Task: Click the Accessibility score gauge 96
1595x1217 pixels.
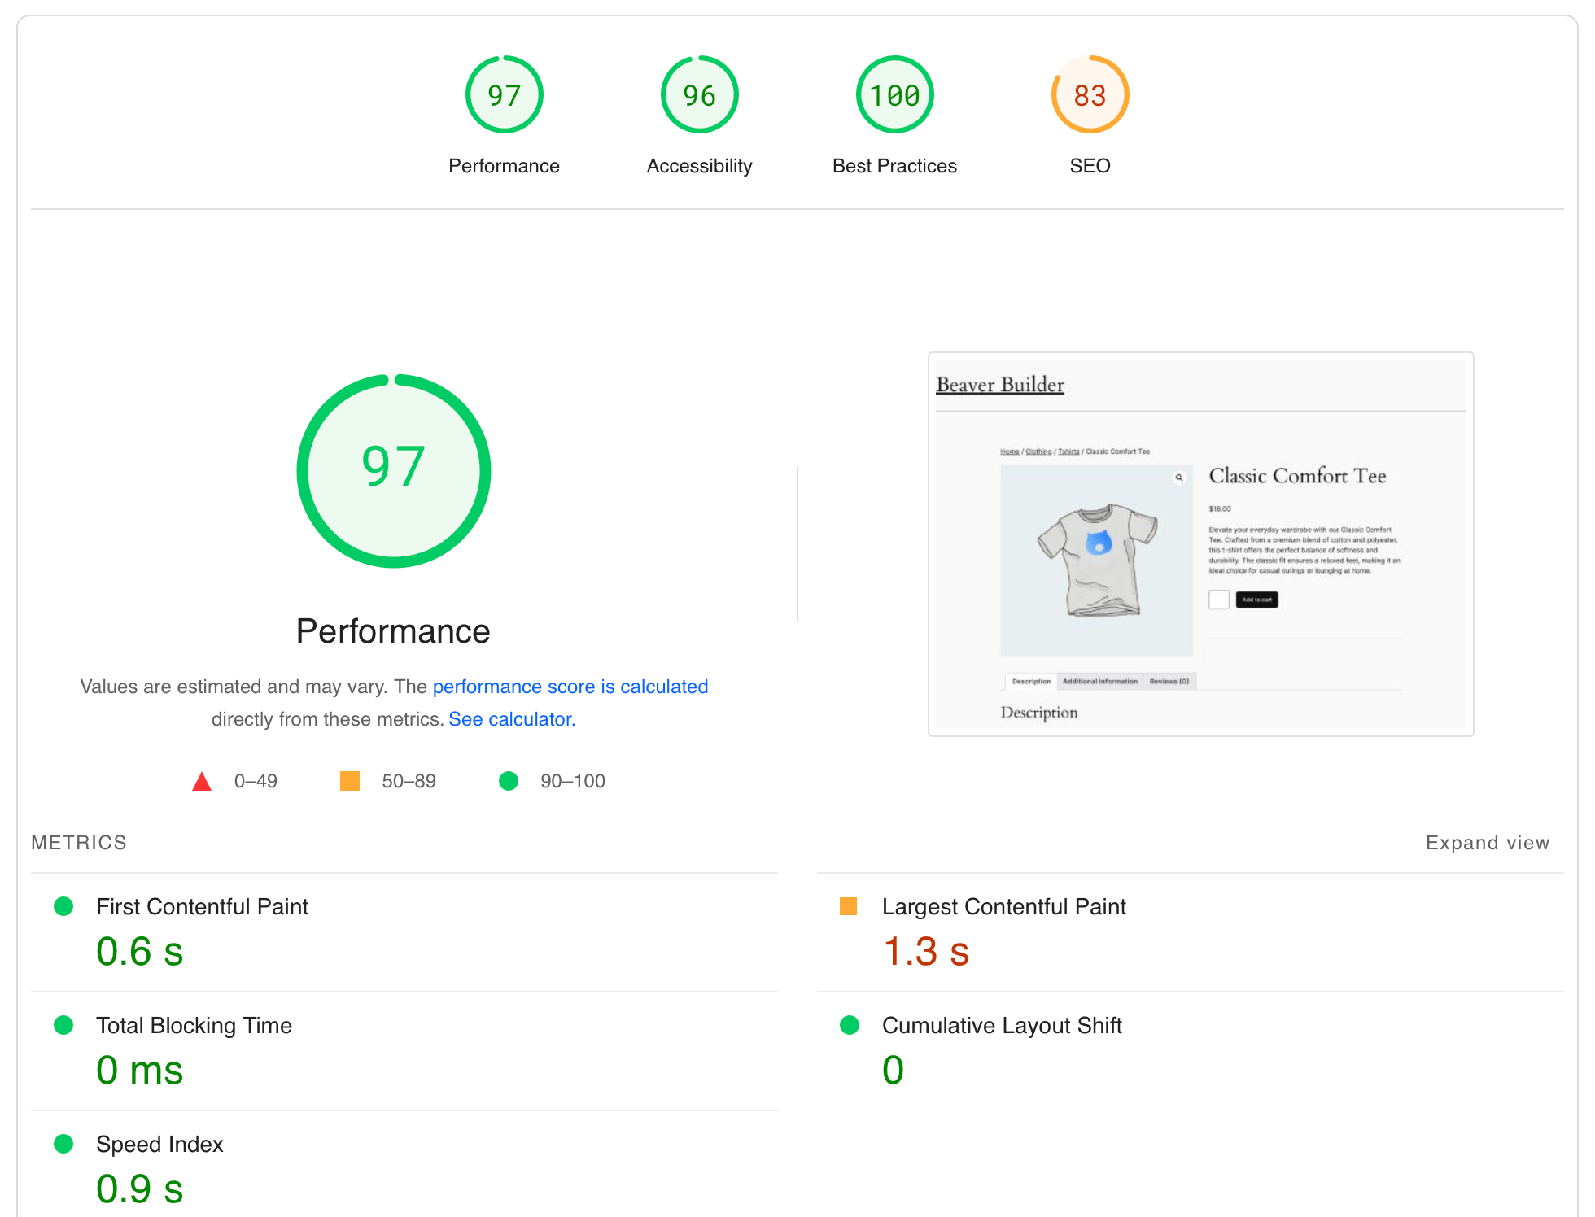Action: pos(699,95)
